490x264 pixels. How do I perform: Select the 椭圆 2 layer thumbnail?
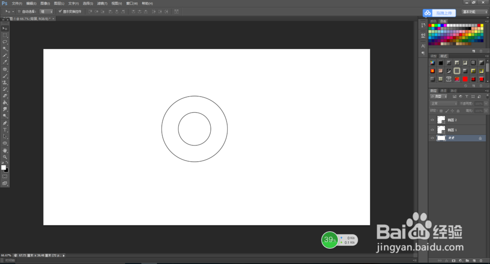441,120
